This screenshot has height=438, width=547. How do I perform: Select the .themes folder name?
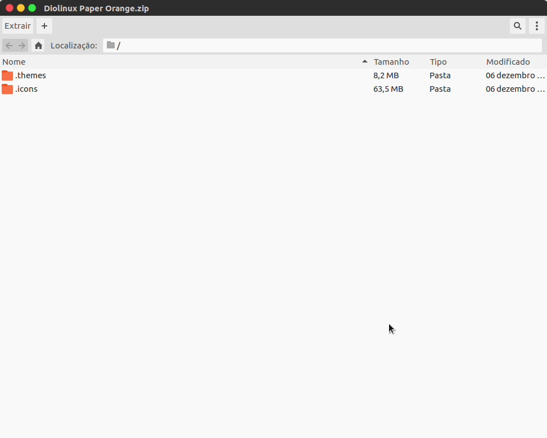coord(31,75)
